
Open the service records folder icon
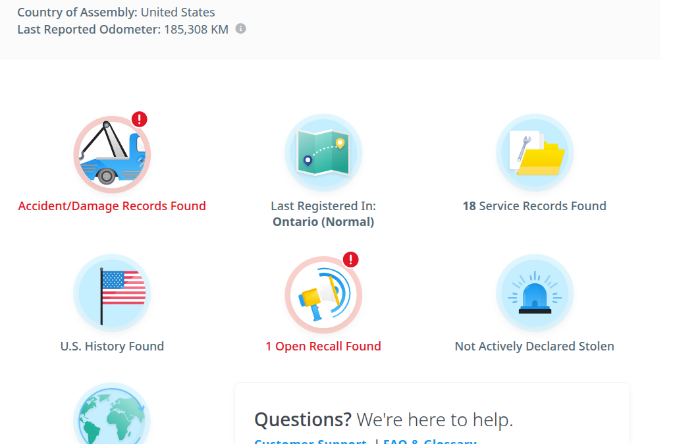coord(535,153)
